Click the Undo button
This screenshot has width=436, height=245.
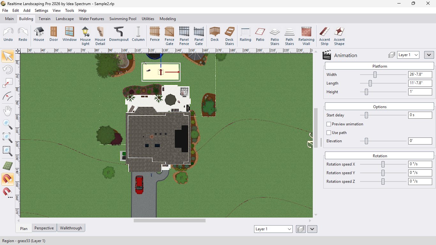(8, 34)
